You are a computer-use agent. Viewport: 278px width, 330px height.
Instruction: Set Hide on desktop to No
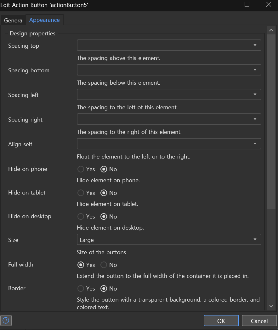click(x=104, y=217)
